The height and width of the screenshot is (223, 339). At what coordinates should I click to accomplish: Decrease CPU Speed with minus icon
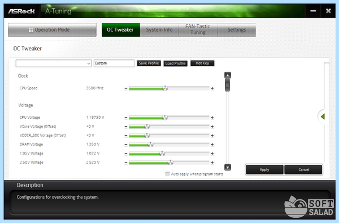tap(126, 88)
